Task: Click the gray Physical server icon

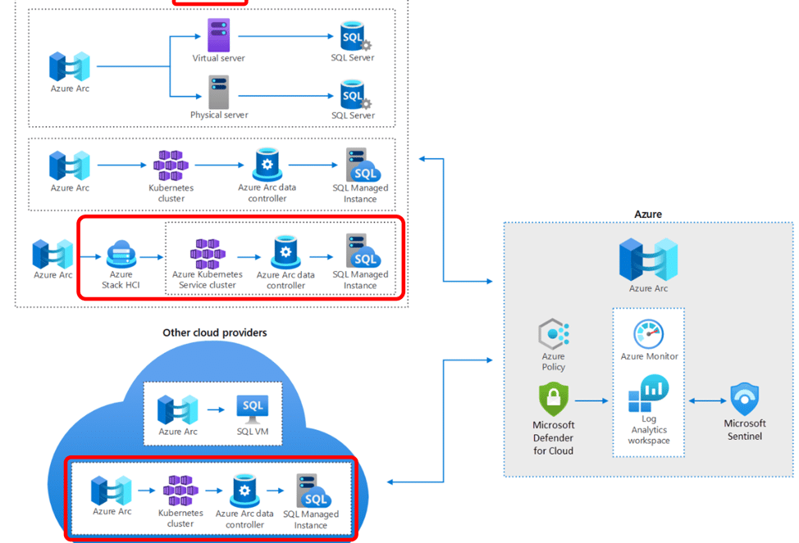Action: pos(218,92)
